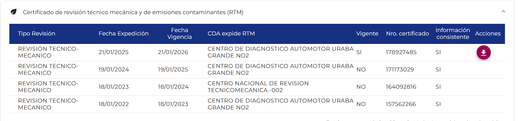Screen dimensions: 518x121
Task: Click the 18/01/2023 validity date cell
Action: point(173,104)
